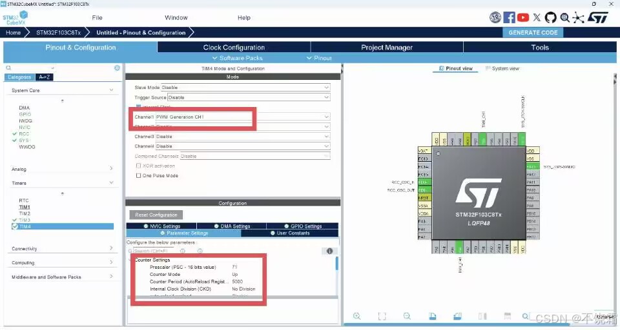Screen dimensions: 620x330
Task: Open the Software Packs dropdown menu
Action: tap(237, 58)
